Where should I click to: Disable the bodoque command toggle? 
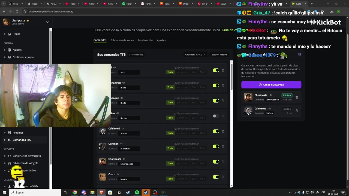pyautogui.click(x=216, y=101)
